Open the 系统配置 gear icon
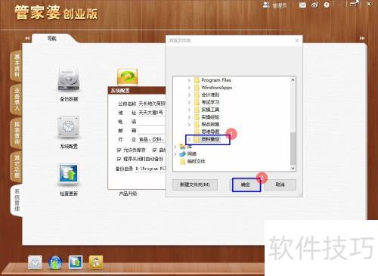Viewport: 378px width, 276px height. coord(69,127)
